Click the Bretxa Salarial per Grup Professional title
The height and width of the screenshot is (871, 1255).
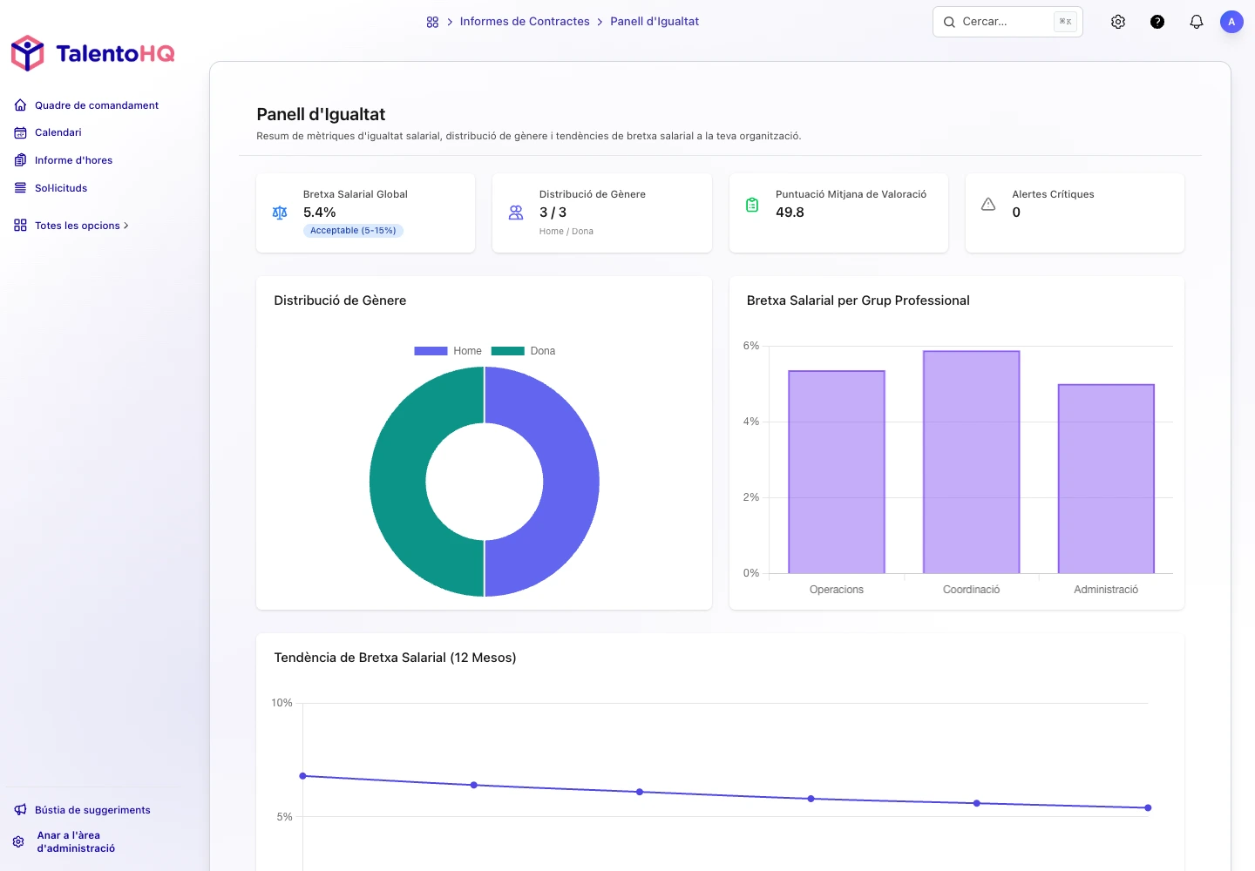pos(858,300)
